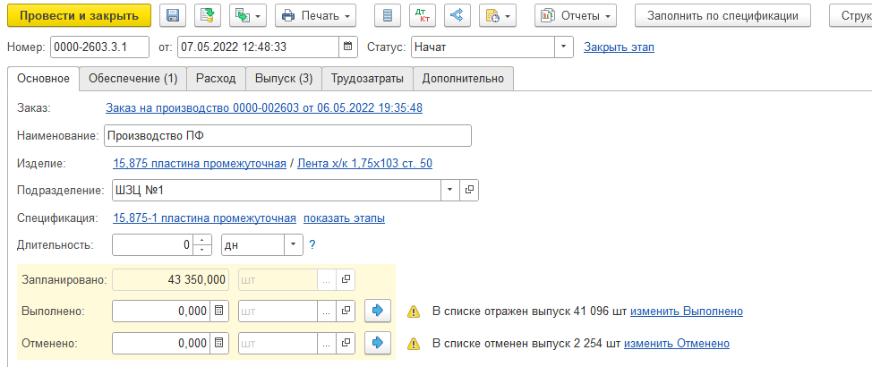Expand the дн unit dropdown
The image size is (872, 367).
tap(294, 244)
